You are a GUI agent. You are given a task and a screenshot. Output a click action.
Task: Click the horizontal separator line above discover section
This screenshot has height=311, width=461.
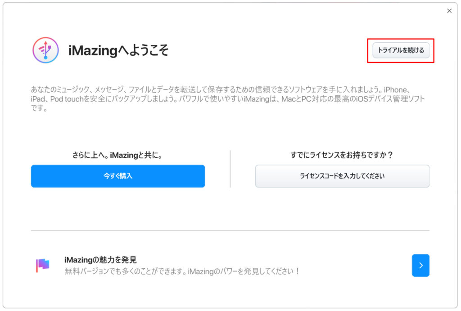click(230, 231)
